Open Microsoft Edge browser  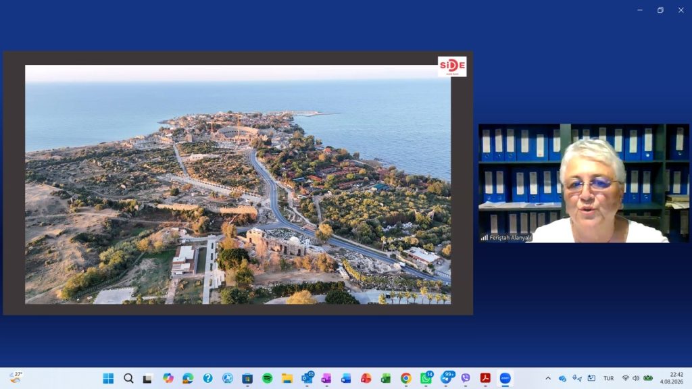point(188,378)
